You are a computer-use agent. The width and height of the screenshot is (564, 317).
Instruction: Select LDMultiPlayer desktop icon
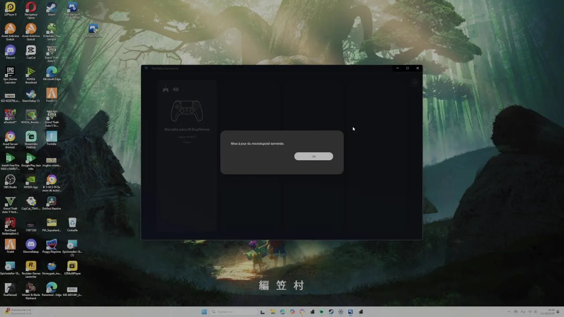pos(72,268)
